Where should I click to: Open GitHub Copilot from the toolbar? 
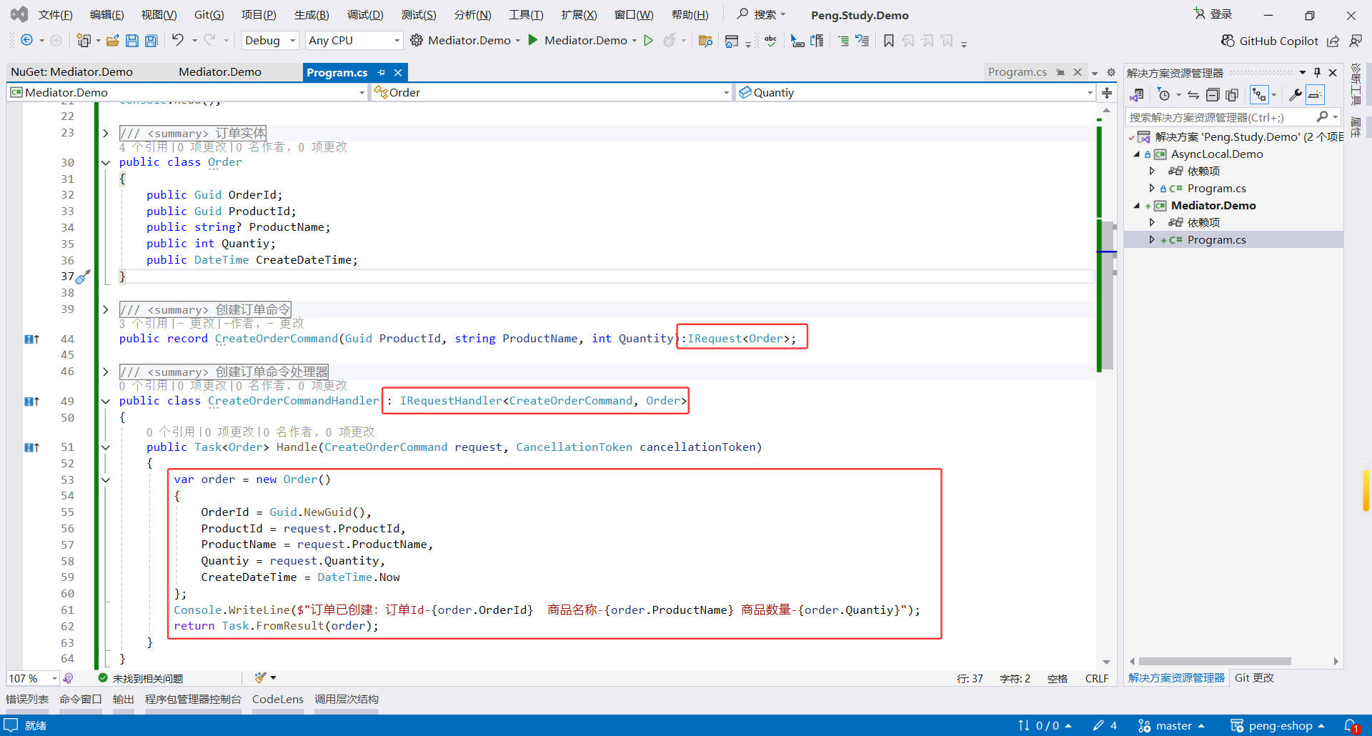1269,41
